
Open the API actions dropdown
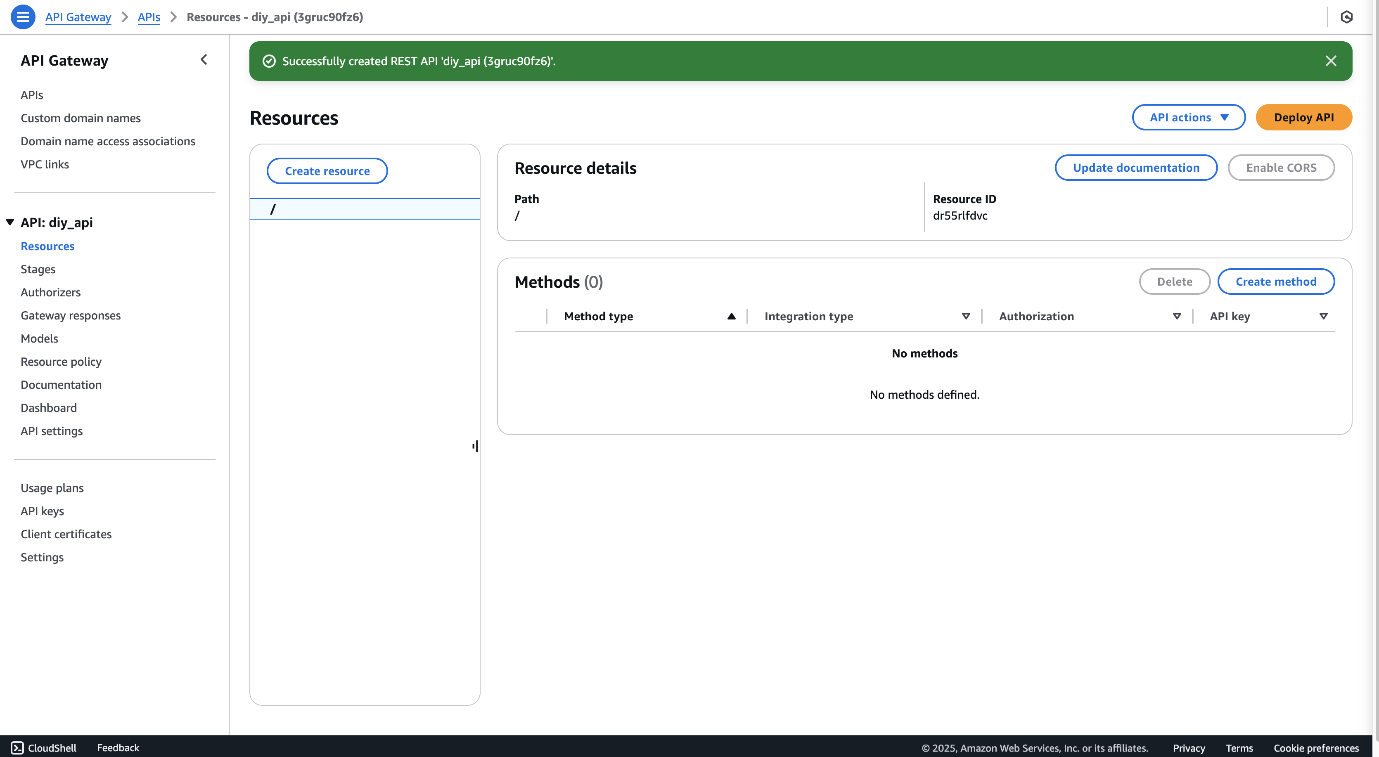(1188, 117)
